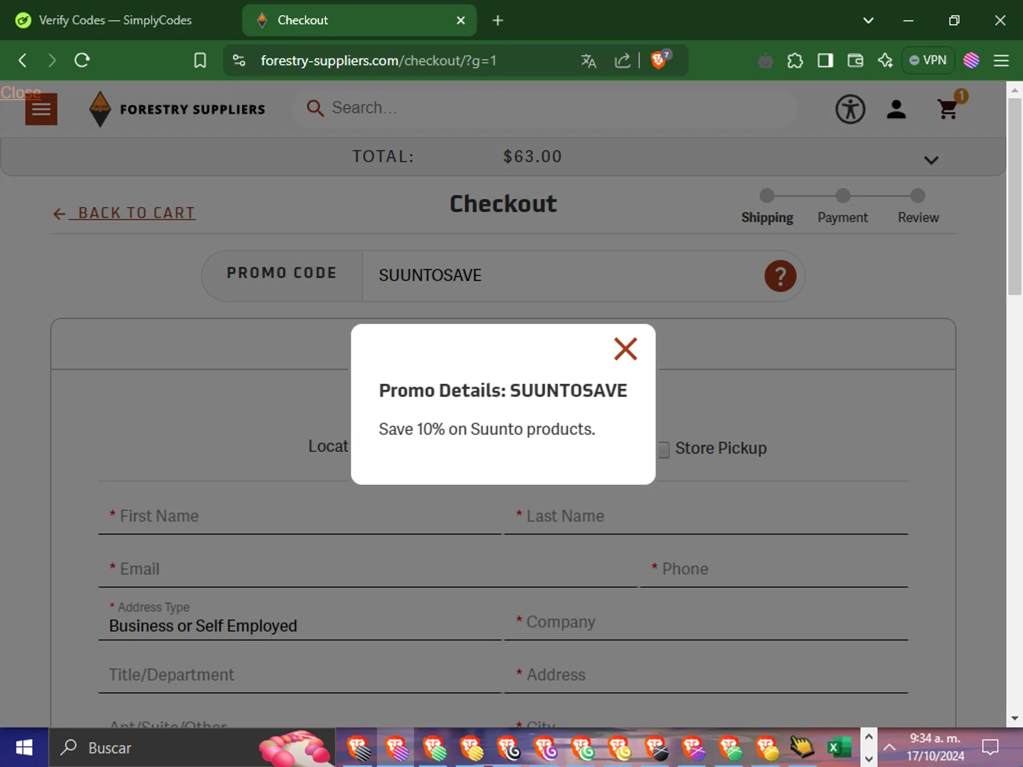The image size is (1023, 767).
Task: Open Excel from the taskbar
Action: coord(839,748)
